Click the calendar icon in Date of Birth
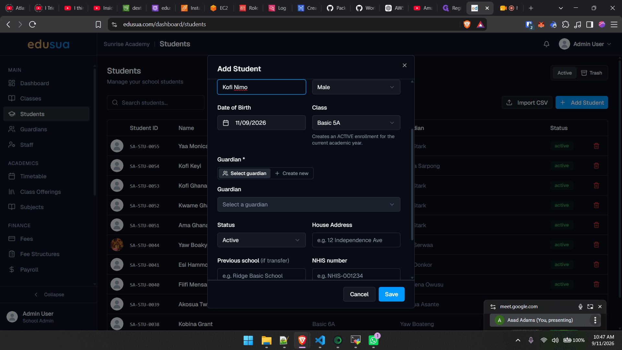The width and height of the screenshot is (622, 350). [226, 123]
